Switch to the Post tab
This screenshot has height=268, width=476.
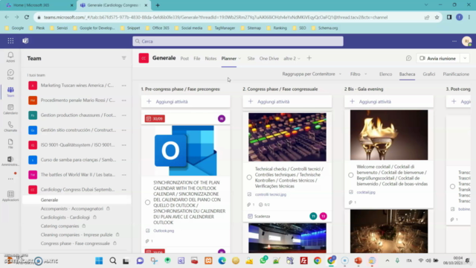pos(184,58)
